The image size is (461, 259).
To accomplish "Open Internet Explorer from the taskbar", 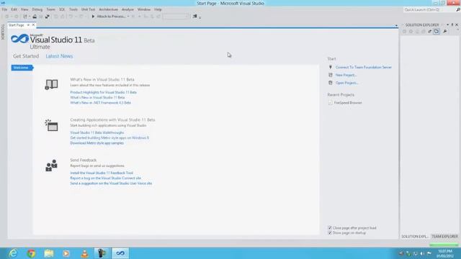I will click(x=13, y=253).
